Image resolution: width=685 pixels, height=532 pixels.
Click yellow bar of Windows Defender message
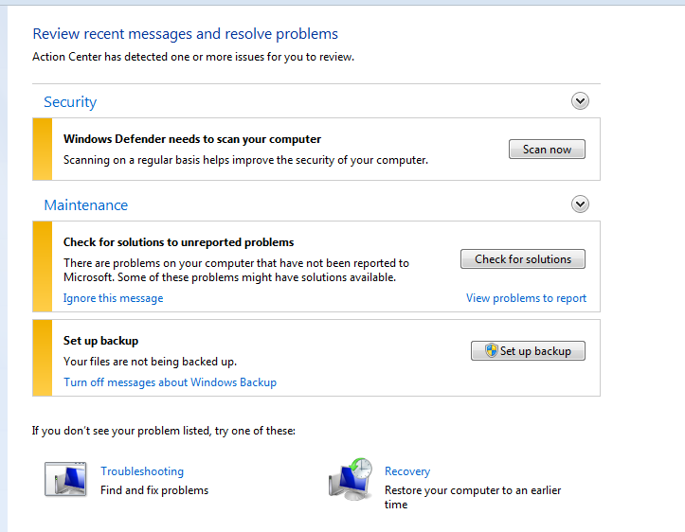[x=43, y=149]
